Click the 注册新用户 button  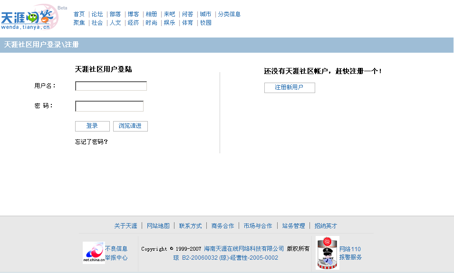point(289,87)
